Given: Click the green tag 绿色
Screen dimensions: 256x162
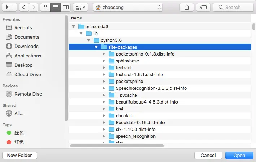Looking at the screenshot, I should point(19,133).
